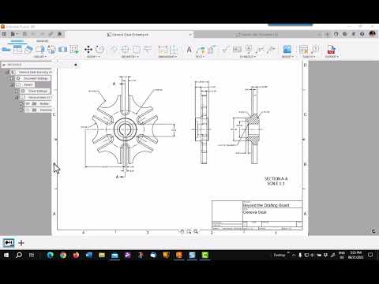Select the Datum Identifier tool
Viewport: 379px width, 284px height.
click(x=249, y=49)
